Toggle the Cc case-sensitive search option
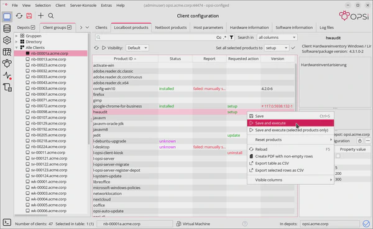This screenshot has width=373, height=229. click(219, 37)
